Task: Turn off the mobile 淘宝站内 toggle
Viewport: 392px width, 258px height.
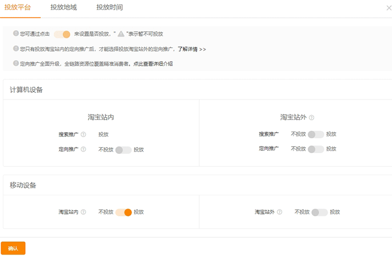Action: tap(123, 212)
